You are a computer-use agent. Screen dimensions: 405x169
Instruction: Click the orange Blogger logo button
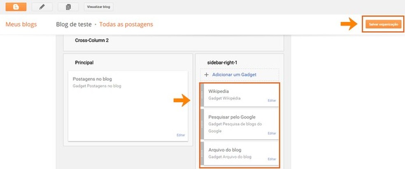coord(16,7)
